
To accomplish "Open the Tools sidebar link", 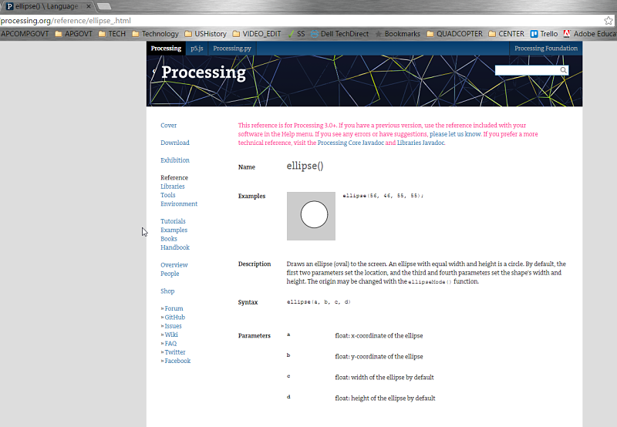I will 167,195.
